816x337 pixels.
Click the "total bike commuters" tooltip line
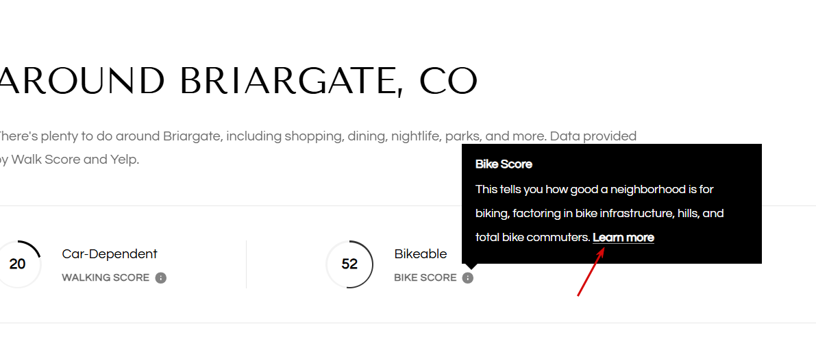533,238
